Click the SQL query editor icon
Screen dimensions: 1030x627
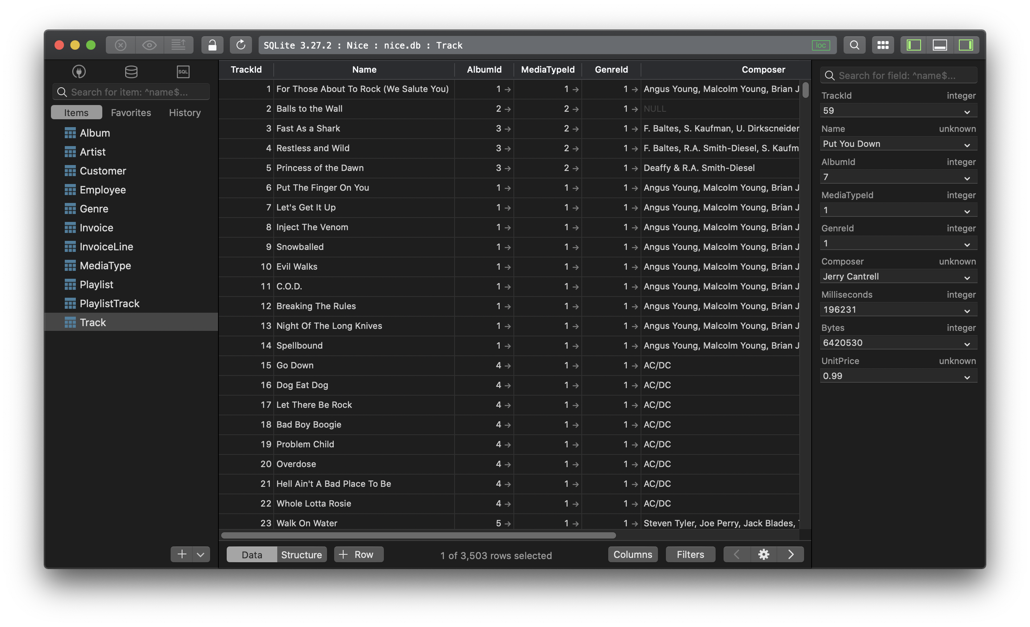182,71
